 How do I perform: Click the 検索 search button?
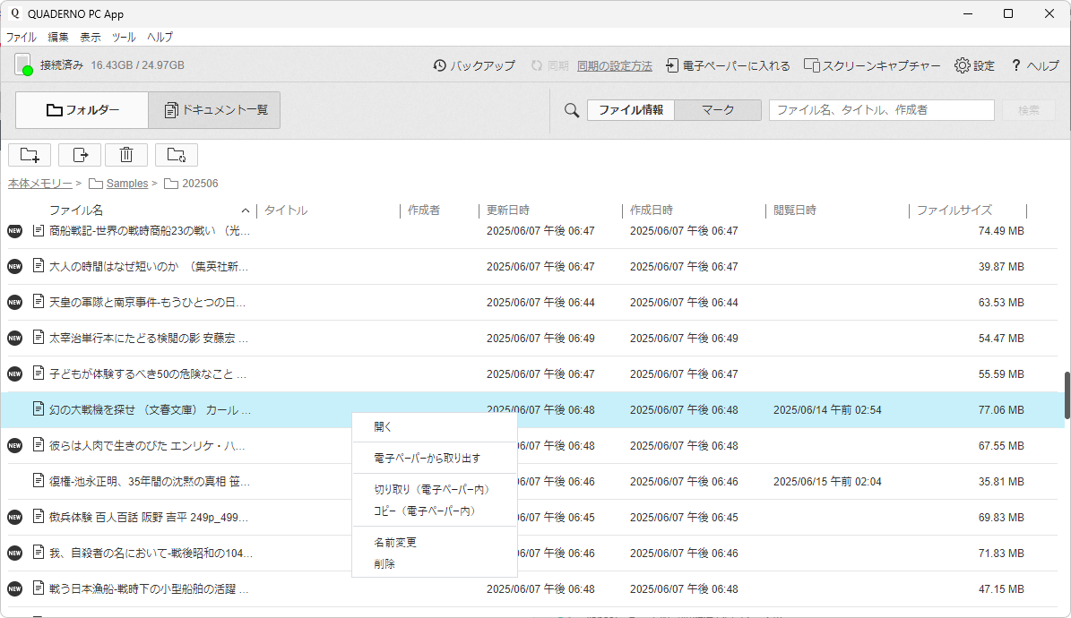(1029, 110)
